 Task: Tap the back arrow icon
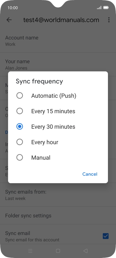(x=9, y=20)
